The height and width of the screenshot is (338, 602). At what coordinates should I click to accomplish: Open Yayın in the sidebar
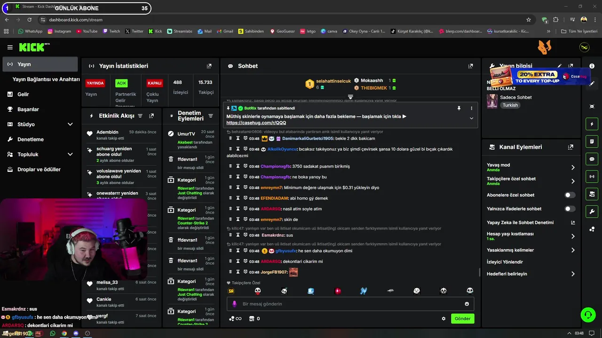pyautogui.click(x=40, y=64)
